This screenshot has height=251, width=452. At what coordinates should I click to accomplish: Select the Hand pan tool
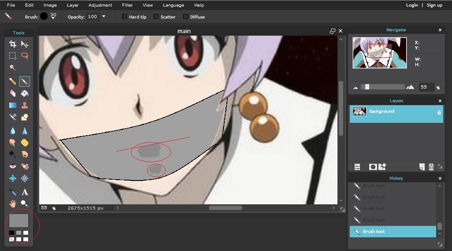pos(12,204)
